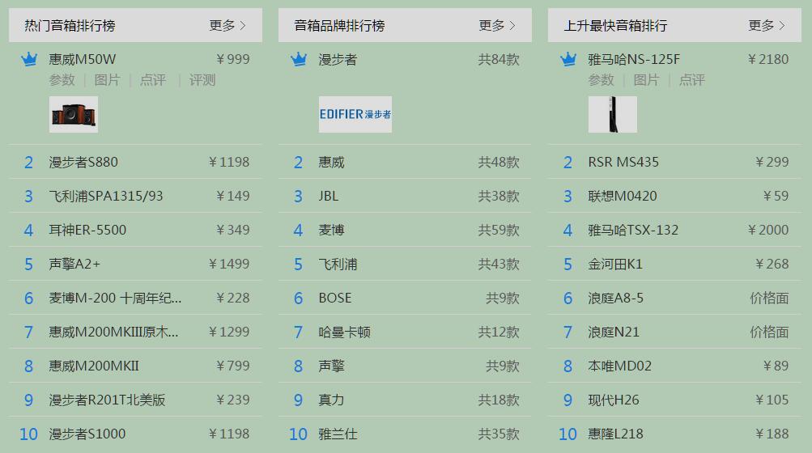This screenshot has height=453, width=812.
Task: Click the crown icon beside 惠威M50W
Action: (29, 59)
